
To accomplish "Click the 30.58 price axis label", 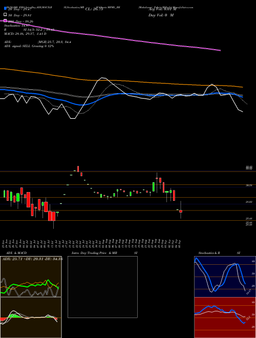I will coord(249,185).
